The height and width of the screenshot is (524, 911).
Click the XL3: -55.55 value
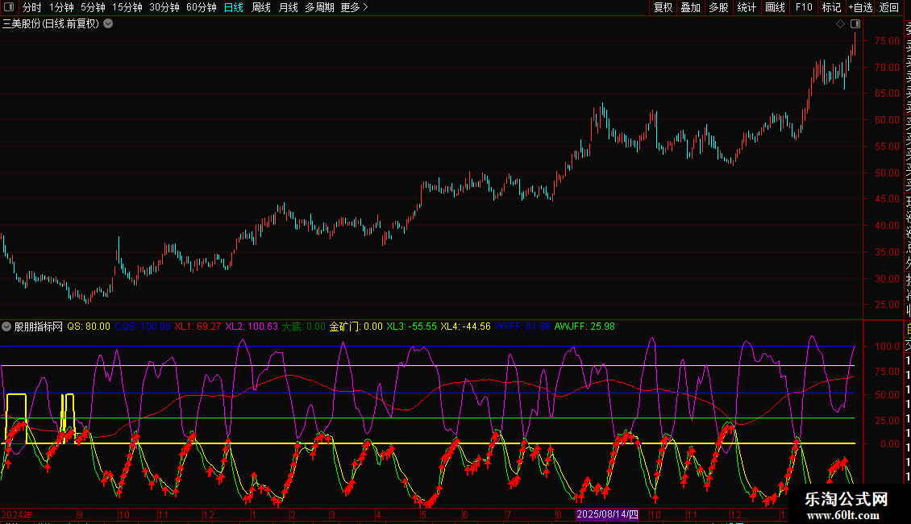click(411, 326)
